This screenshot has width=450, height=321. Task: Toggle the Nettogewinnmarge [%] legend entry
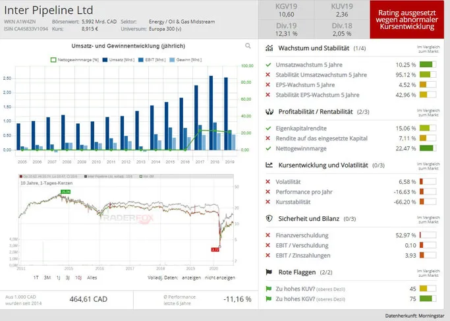click(x=74, y=60)
